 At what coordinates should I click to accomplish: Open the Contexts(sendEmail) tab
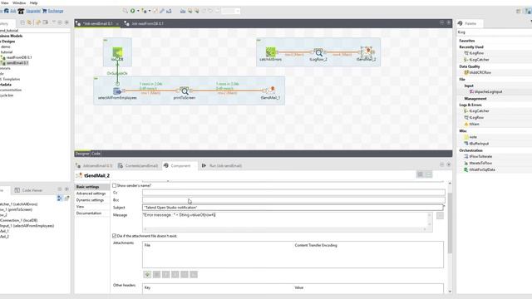tap(138, 166)
